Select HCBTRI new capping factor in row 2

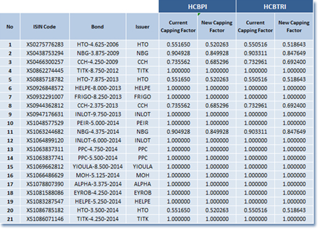tap(294, 53)
